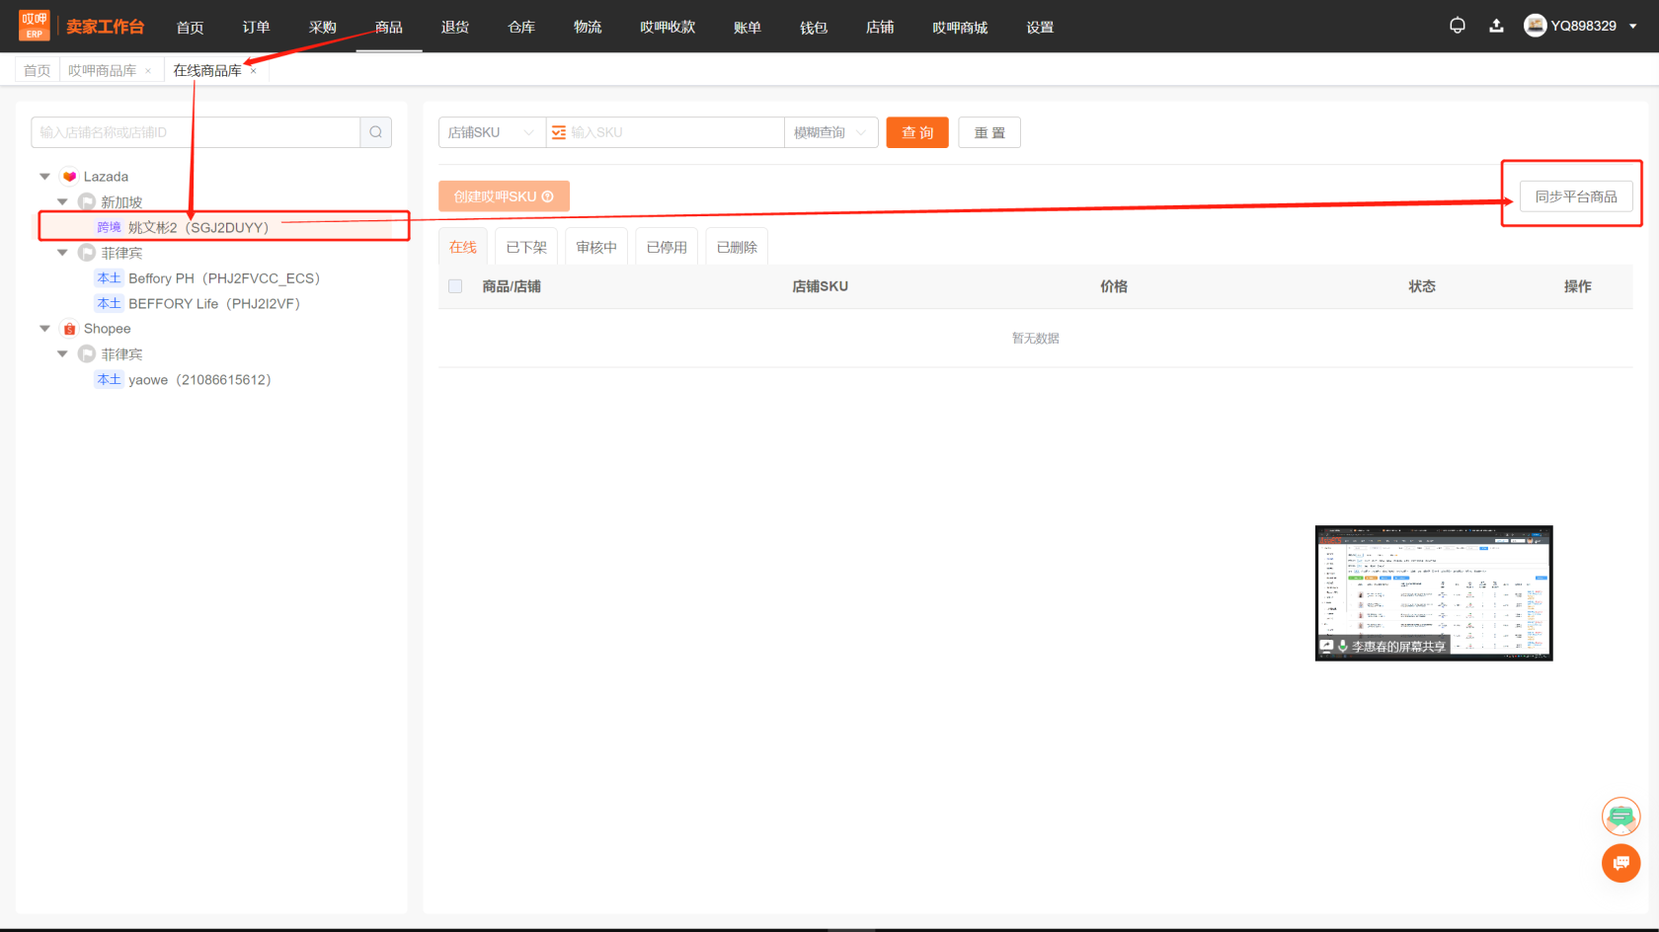The height and width of the screenshot is (932, 1659).
Task: Open the green customer service chat icon
Action: 1620,816
